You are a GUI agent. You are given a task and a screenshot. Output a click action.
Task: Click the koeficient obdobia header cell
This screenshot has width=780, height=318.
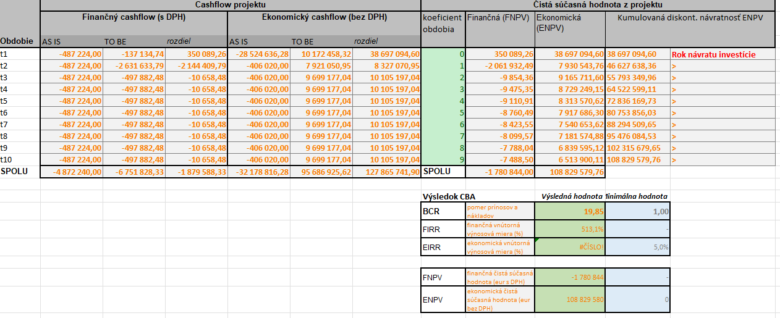[x=443, y=23]
